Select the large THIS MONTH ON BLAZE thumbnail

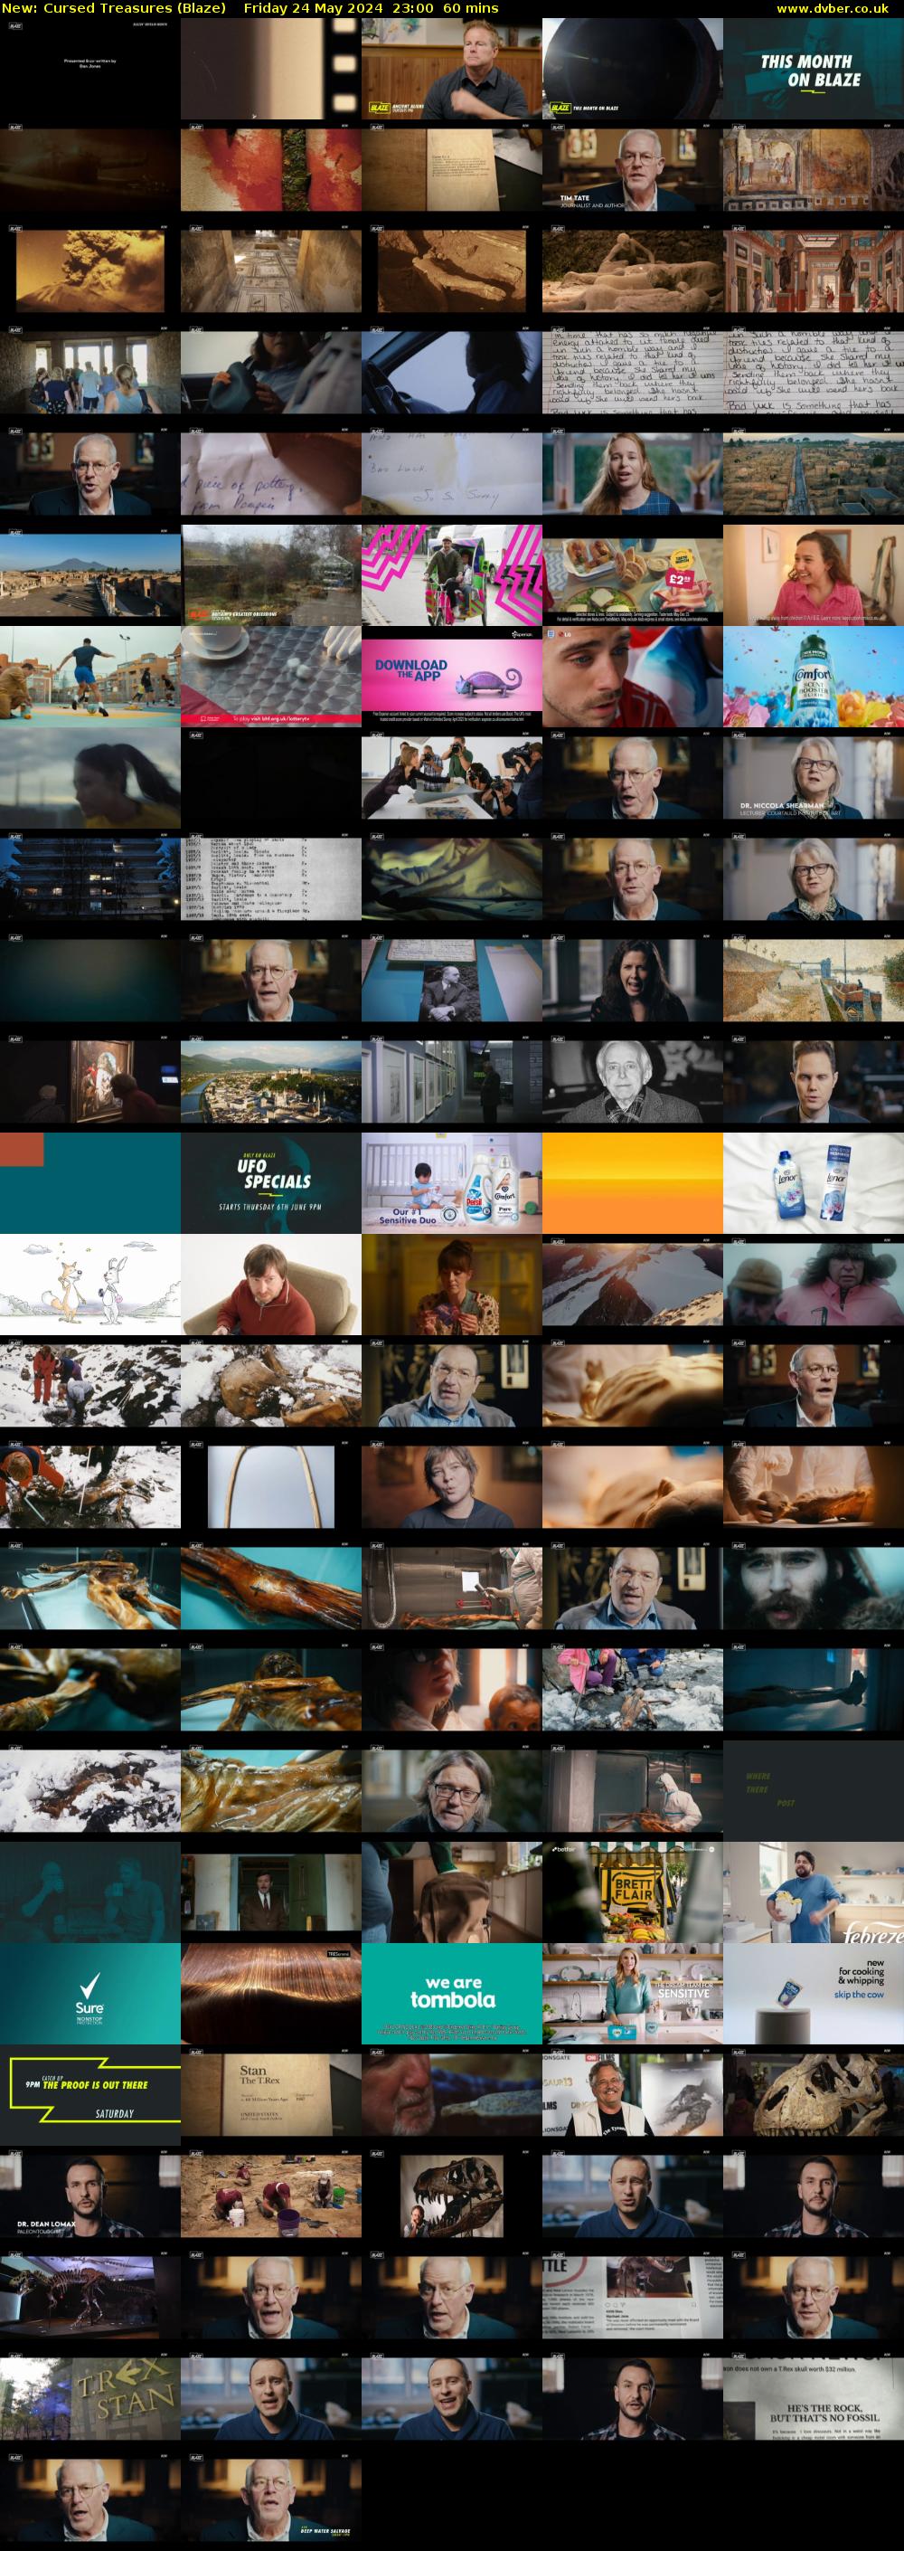(x=813, y=70)
